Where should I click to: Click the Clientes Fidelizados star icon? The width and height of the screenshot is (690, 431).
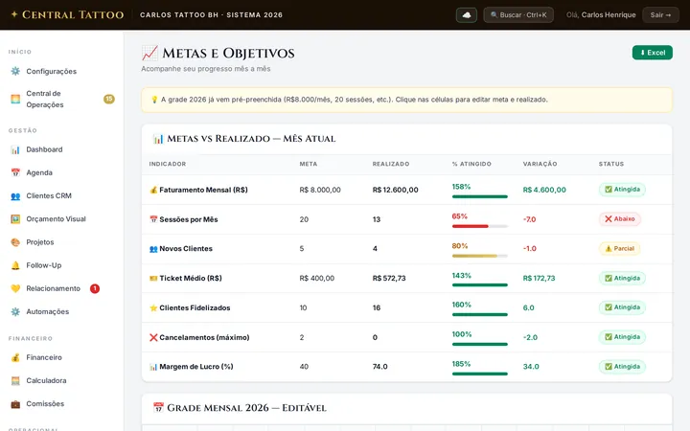[153, 307]
